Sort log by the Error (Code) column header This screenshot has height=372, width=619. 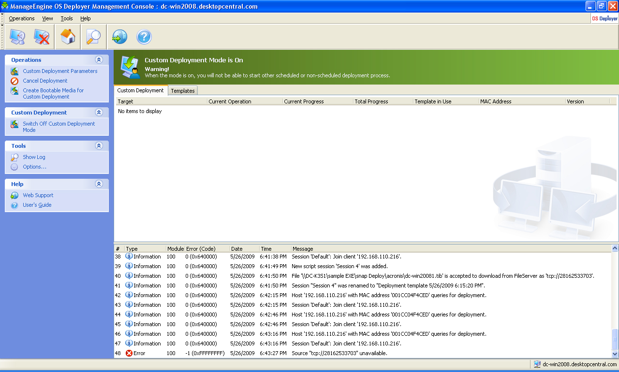[207, 249]
